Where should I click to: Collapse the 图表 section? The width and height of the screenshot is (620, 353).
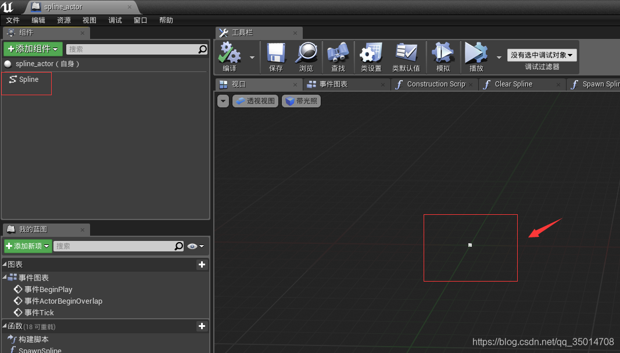pos(5,264)
